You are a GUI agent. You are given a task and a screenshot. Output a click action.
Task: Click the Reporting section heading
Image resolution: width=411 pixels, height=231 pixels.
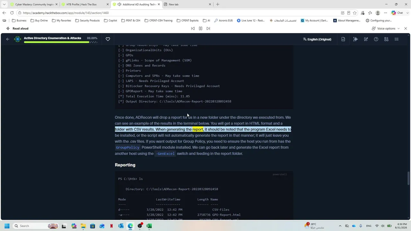point(125,165)
